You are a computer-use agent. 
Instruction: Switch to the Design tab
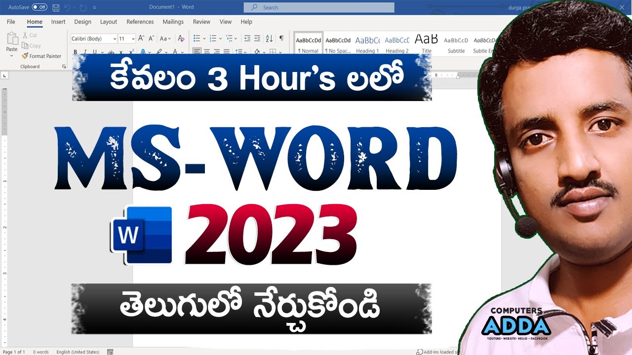82,22
